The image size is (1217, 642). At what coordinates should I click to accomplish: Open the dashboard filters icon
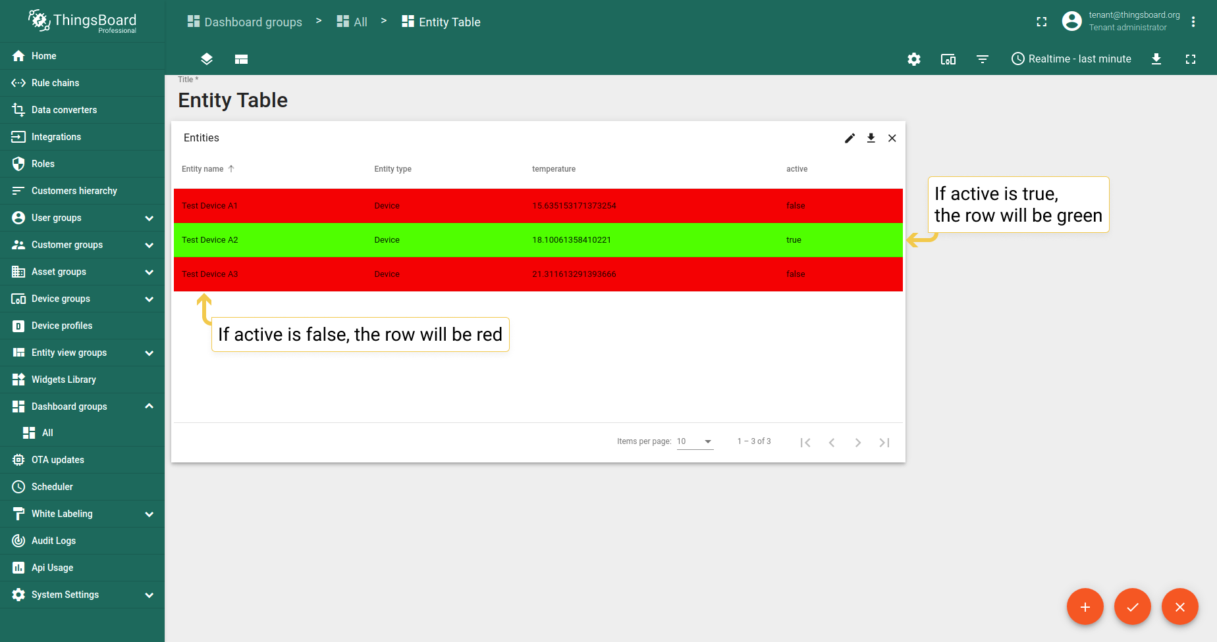pyautogui.click(x=983, y=59)
